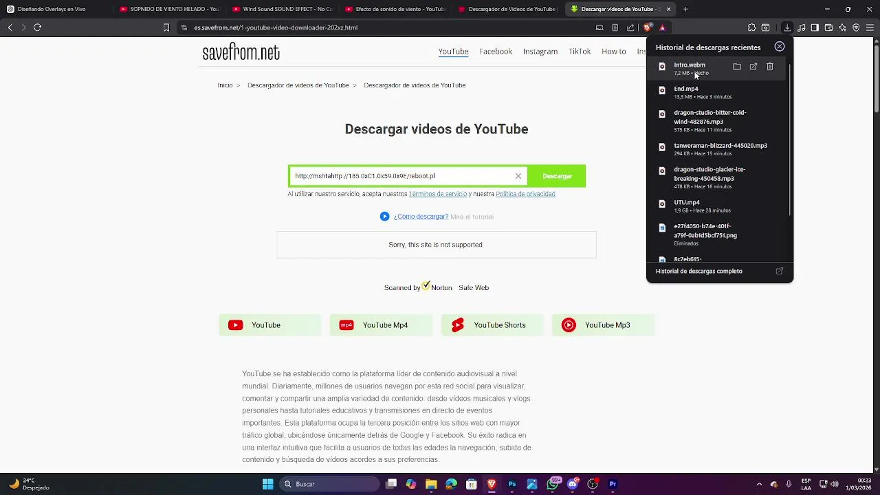Click the share page icon in address bar
Screen dimensions: 880x495
[x=630, y=27]
